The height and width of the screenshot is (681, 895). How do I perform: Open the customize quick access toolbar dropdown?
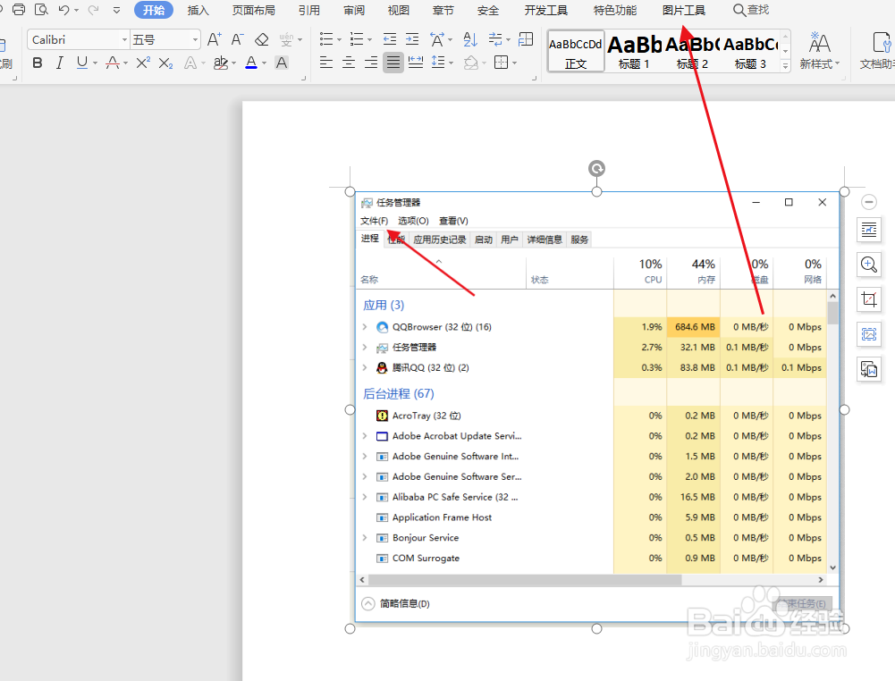tap(116, 10)
